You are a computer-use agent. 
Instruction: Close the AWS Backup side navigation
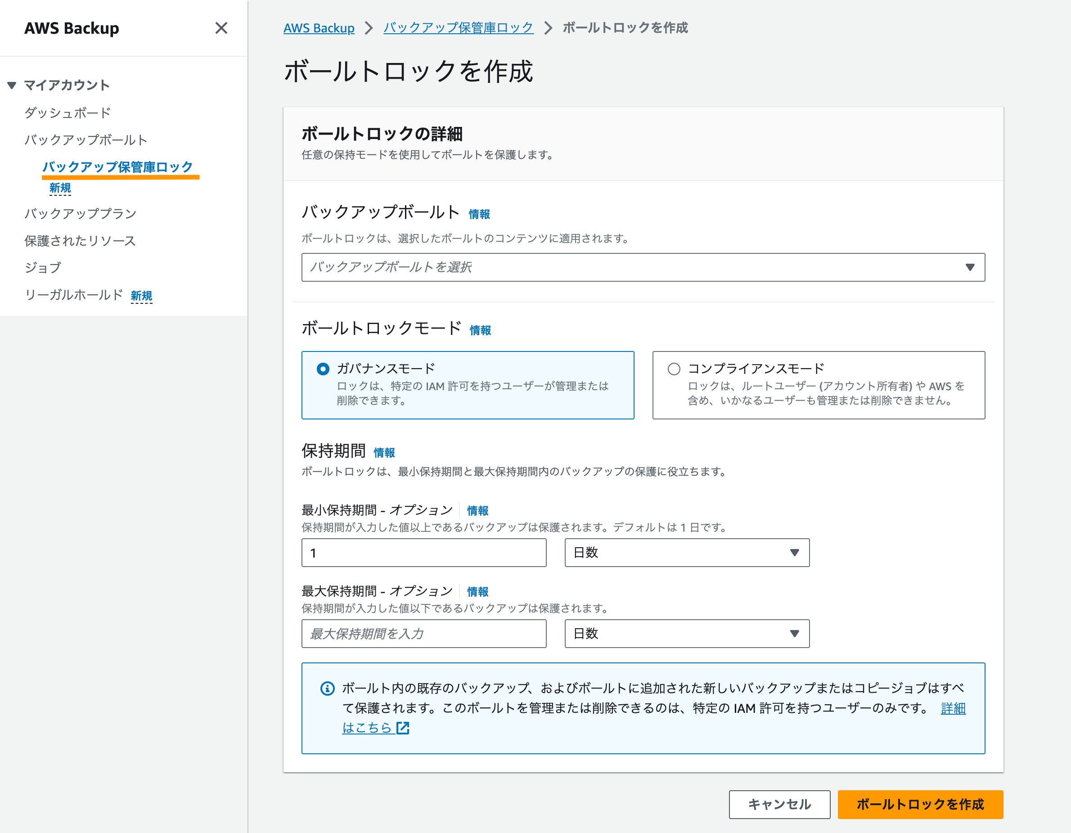coord(221,28)
